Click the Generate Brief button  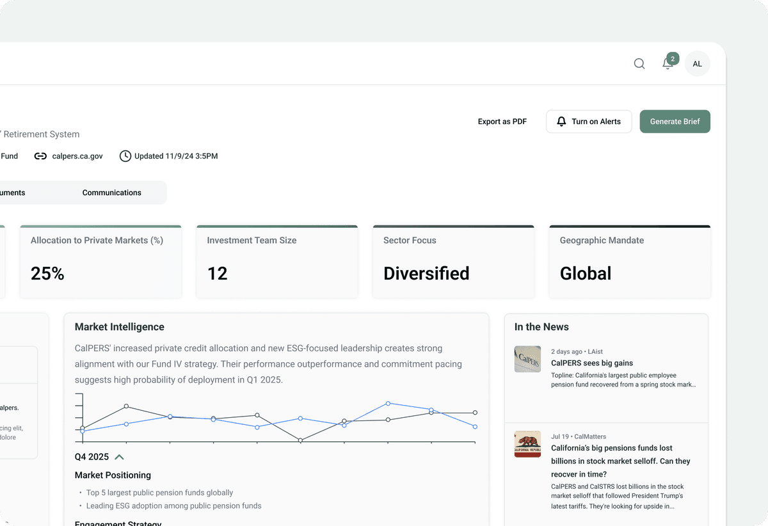pyautogui.click(x=675, y=121)
